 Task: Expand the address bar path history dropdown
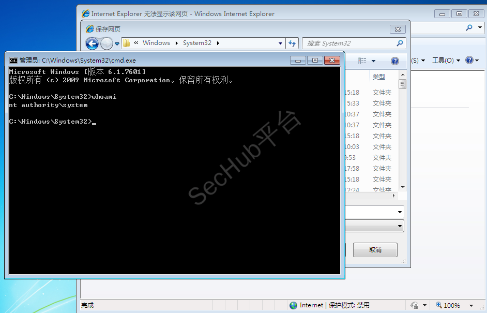(x=281, y=43)
